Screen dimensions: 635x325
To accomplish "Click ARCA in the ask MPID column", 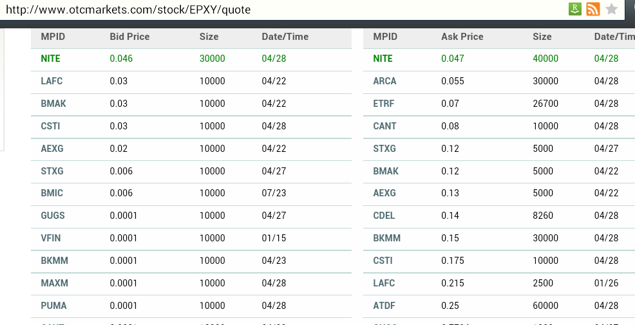I will pos(384,81).
